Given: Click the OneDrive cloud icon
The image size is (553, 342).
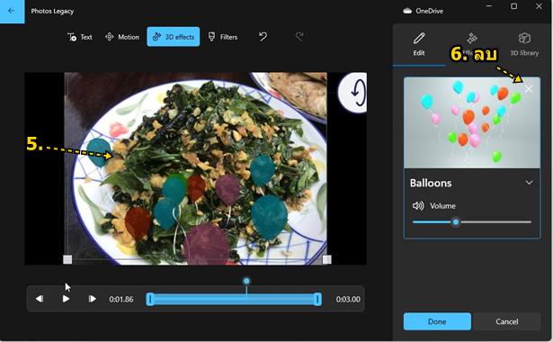Looking at the screenshot, I should coord(407,11).
